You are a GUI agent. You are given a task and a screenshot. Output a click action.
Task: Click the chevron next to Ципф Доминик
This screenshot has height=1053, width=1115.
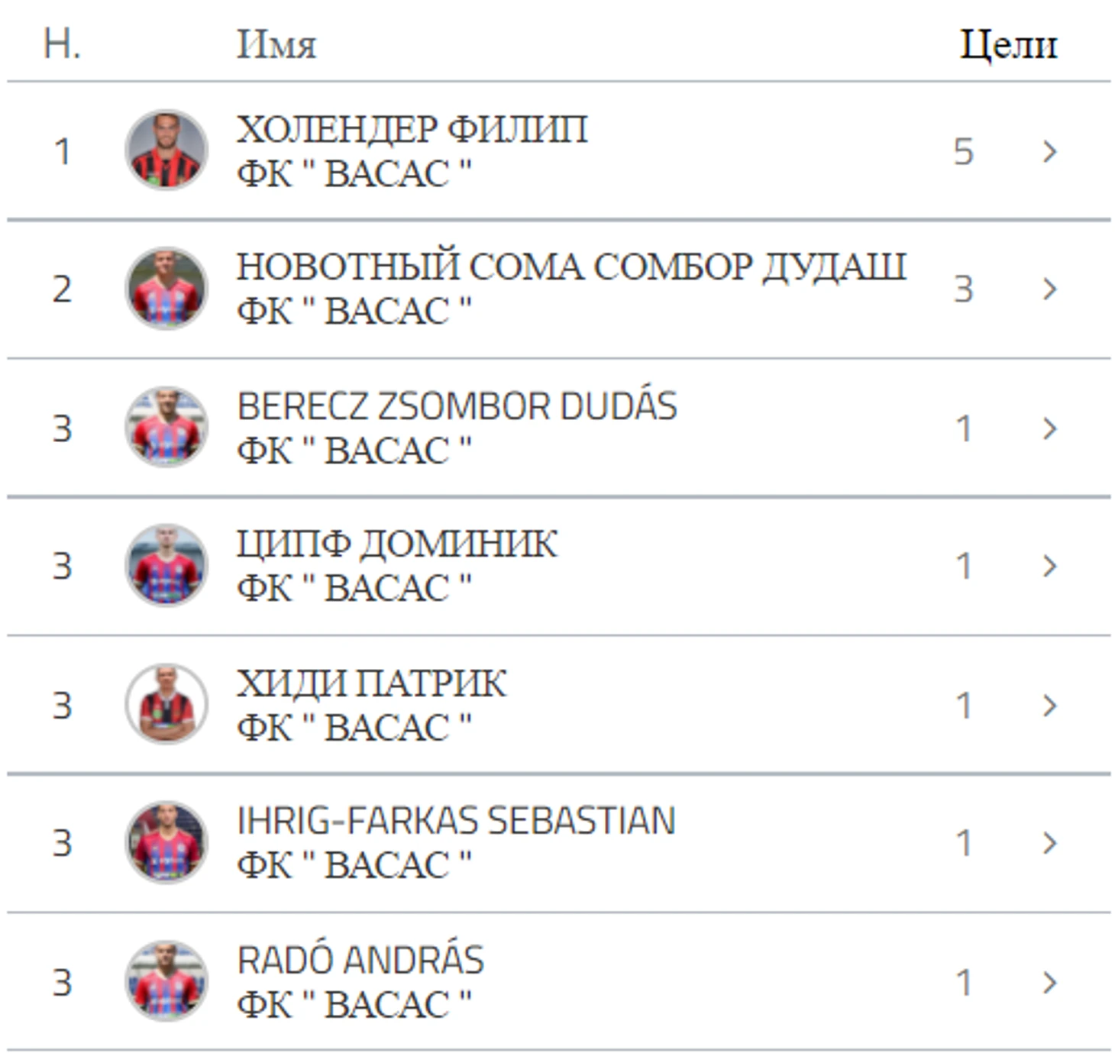click(x=1050, y=566)
